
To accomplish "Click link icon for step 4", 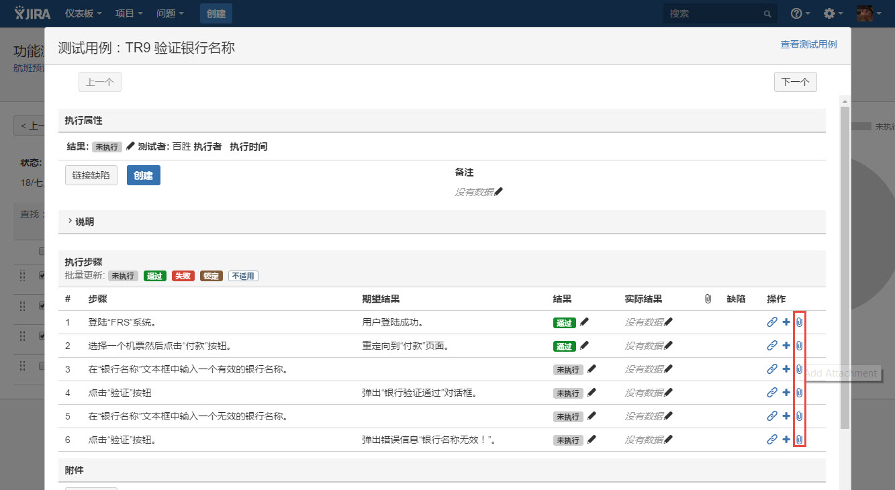I will [x=772, y=393].
